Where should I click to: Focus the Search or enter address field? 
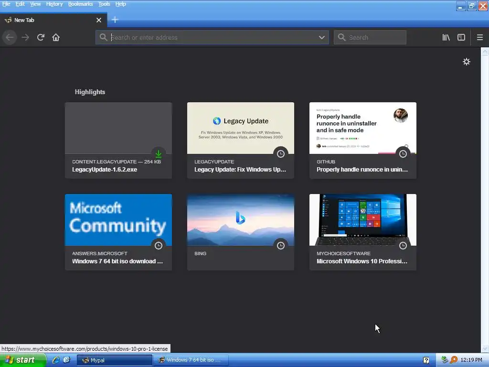pos(212,37)
